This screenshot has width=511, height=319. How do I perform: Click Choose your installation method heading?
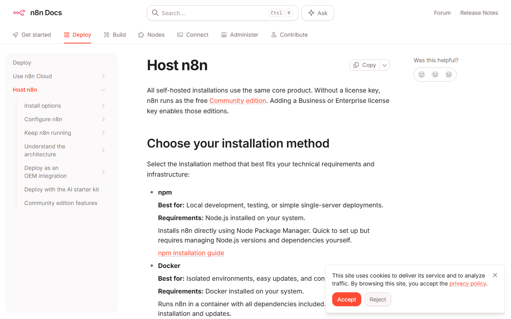(238, 143)
